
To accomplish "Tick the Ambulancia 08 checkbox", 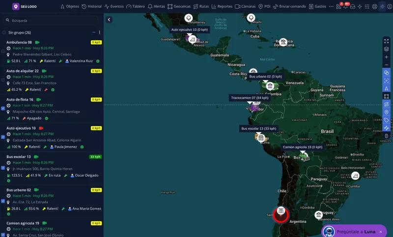I will pos(3,52).
